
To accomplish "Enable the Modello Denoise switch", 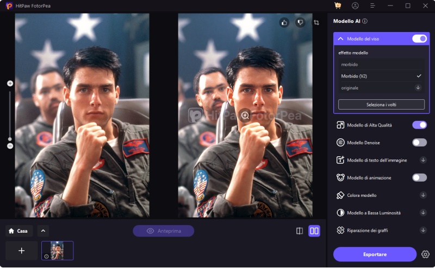I will [x=419, y=143].
